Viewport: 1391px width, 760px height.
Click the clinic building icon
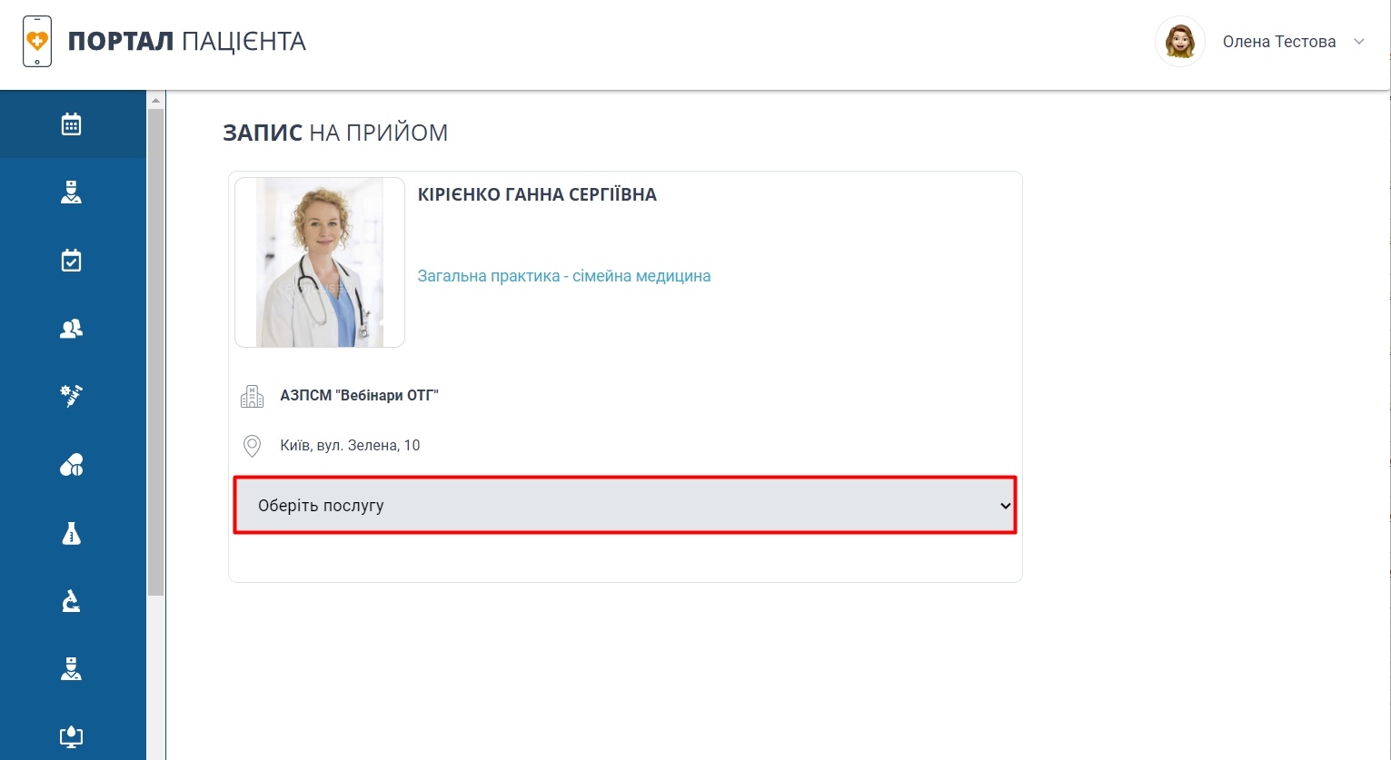click(252, 396)
